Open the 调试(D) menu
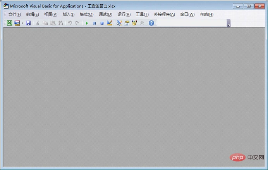The width and height of the screenshot is (268, 170). 105,15
